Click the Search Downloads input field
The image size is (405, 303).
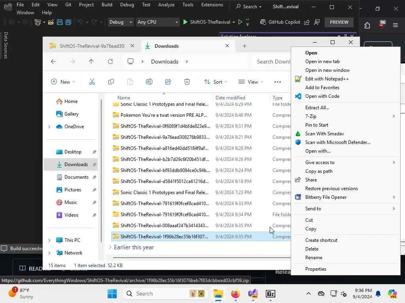[271, 62]
